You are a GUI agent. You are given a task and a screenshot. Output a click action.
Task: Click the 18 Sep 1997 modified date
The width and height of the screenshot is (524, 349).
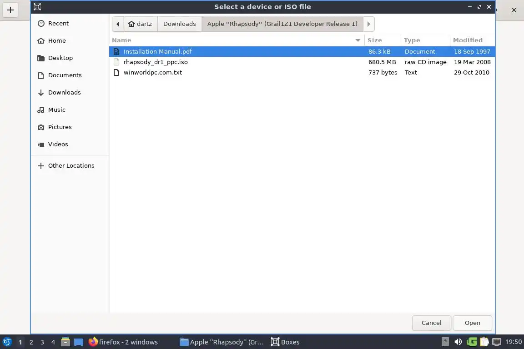click(x=472, y=52)
